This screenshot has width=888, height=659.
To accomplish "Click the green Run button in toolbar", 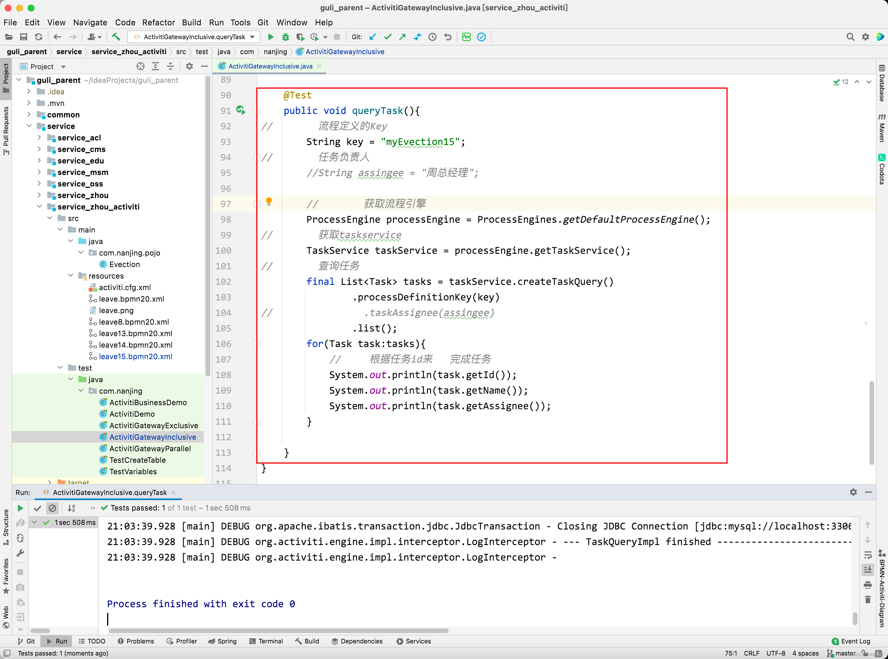I will point(271,37).
